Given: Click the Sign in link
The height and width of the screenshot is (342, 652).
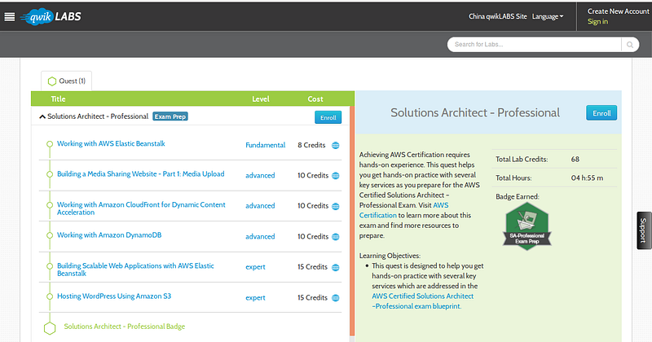Looking at the screenshot, I should click(597, 22).
